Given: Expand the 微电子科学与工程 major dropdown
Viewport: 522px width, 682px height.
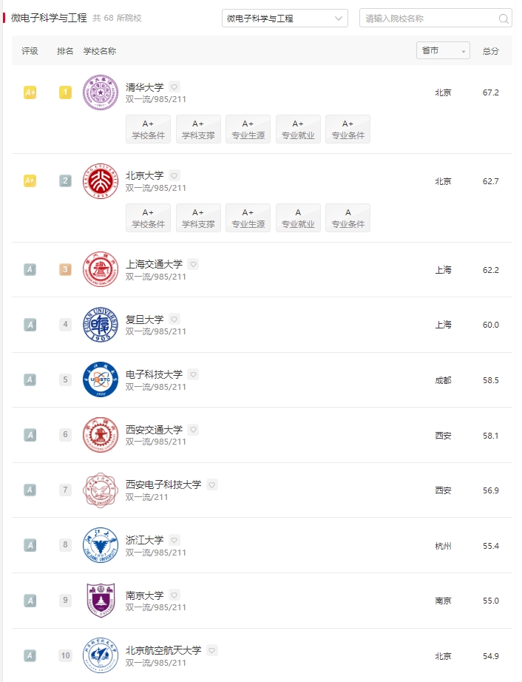Looking at the screenshot, I should (285, 18).
